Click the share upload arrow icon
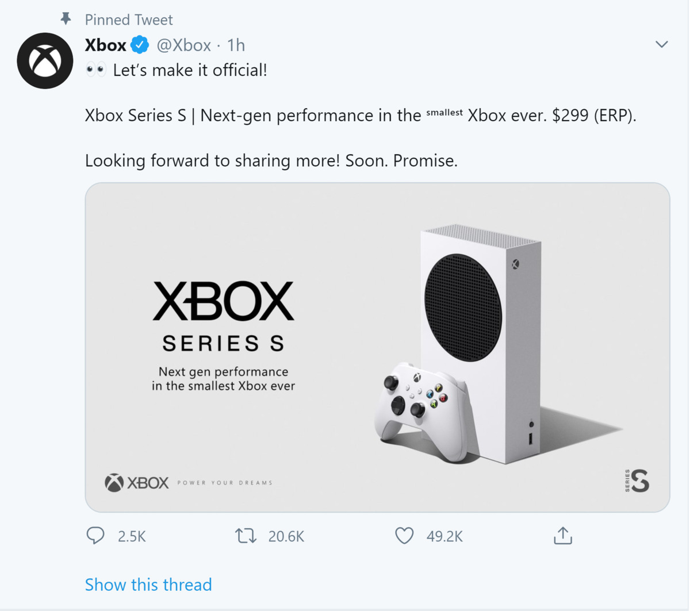This screenshot has height=611, width=690. [562, 536]
